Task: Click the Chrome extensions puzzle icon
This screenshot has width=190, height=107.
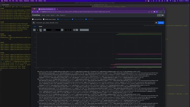Action: coord(154,12)
